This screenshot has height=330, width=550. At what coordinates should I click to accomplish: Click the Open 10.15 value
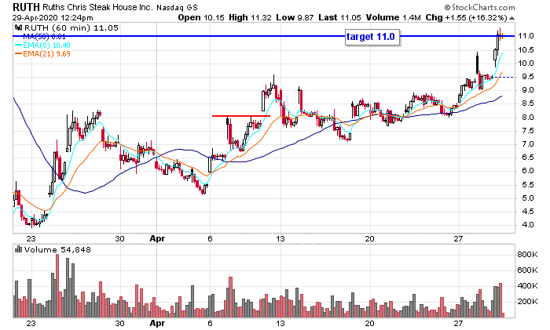(x=201, y=17)
